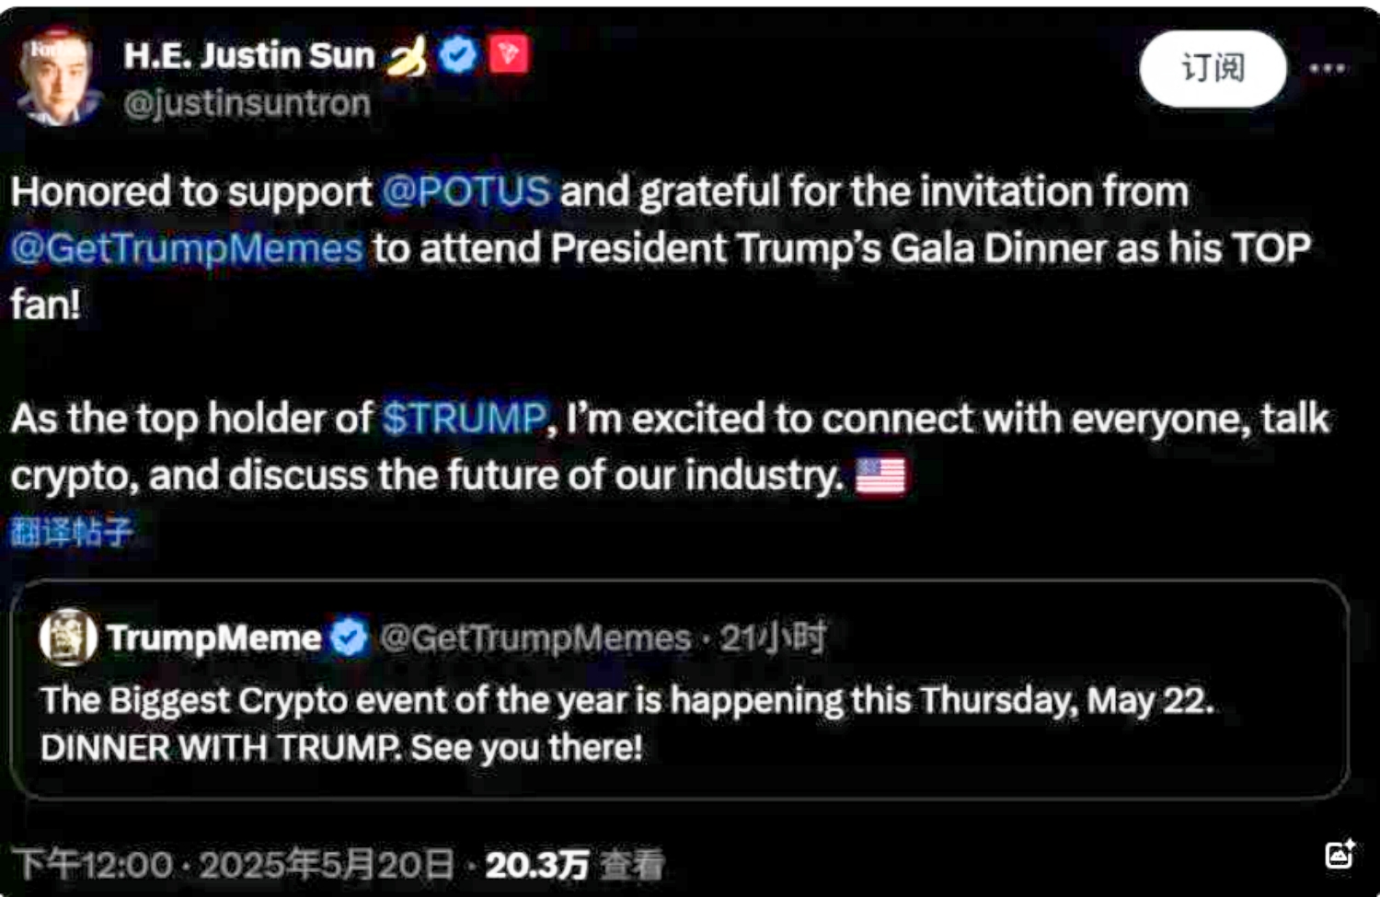Open the three-dot more options menu

[x=1328, y=68]
